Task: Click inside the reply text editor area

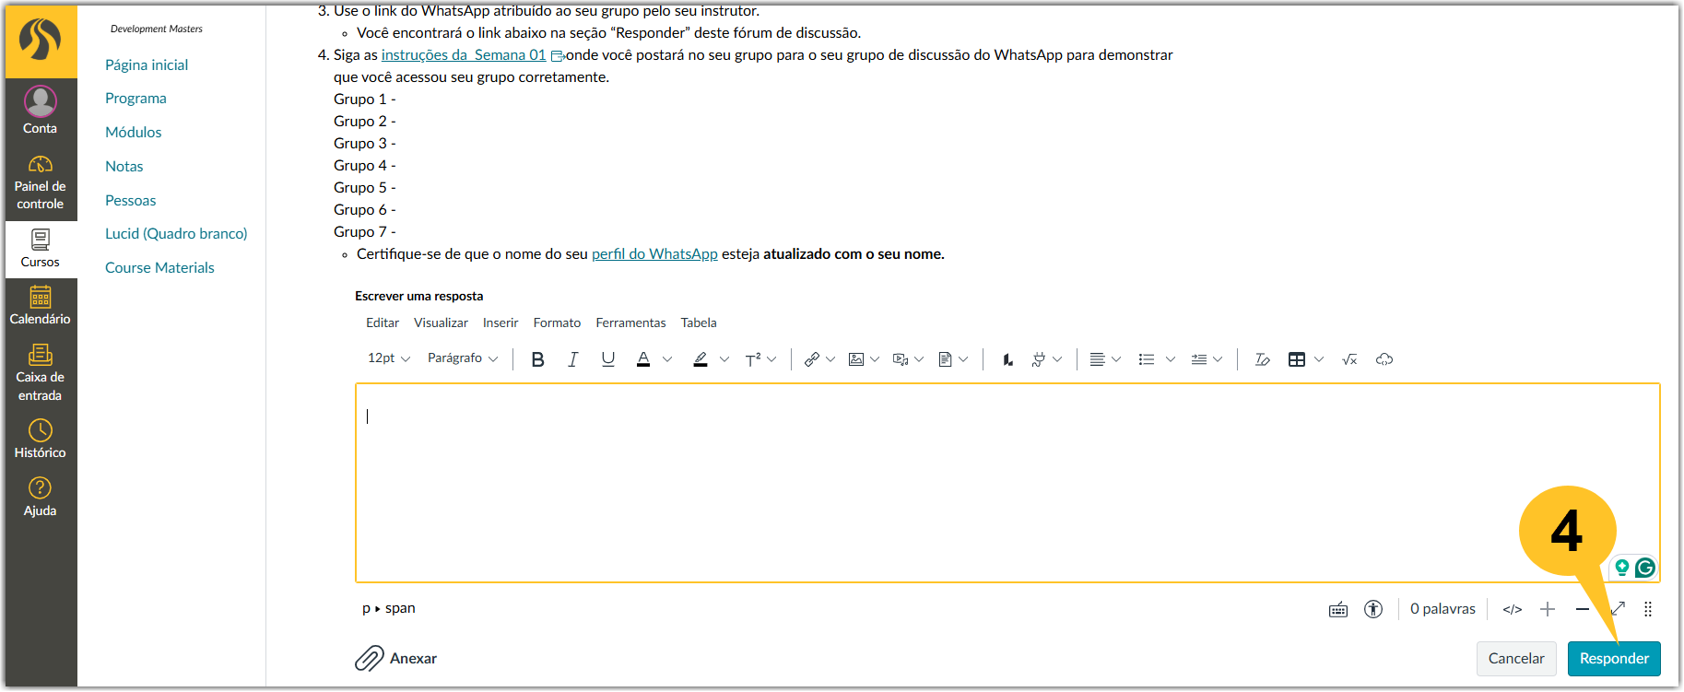Action: point(1007,483)
